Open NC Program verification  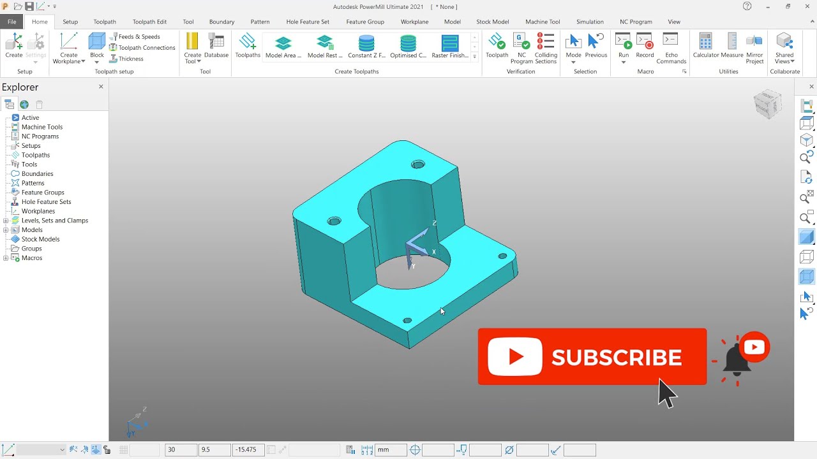(521, 48)
